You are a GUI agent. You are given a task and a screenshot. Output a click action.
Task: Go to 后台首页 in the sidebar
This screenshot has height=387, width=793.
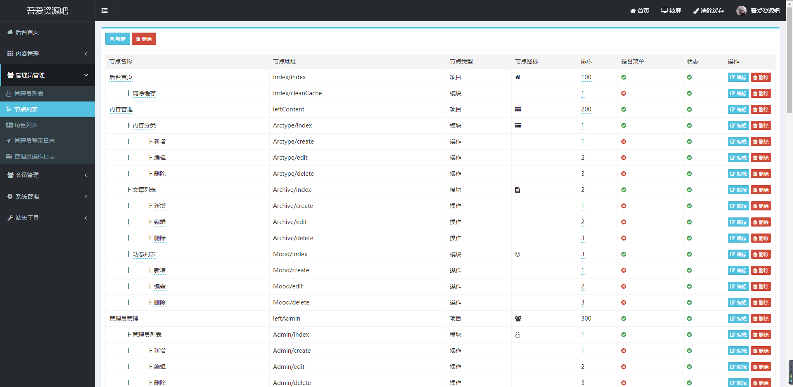click(x=47, y=32)
